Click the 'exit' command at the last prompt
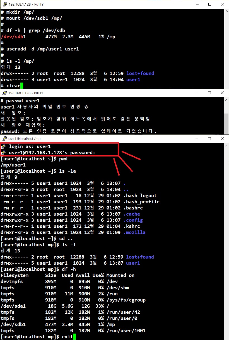The width and height of the screenshot is (229, 340). 68,337
